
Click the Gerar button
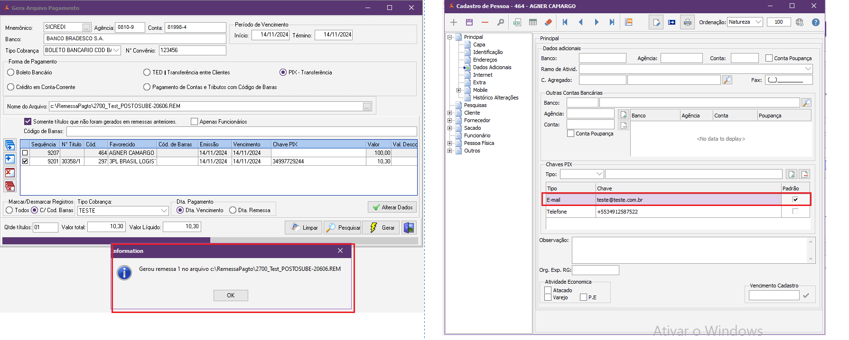coord(381,228)
